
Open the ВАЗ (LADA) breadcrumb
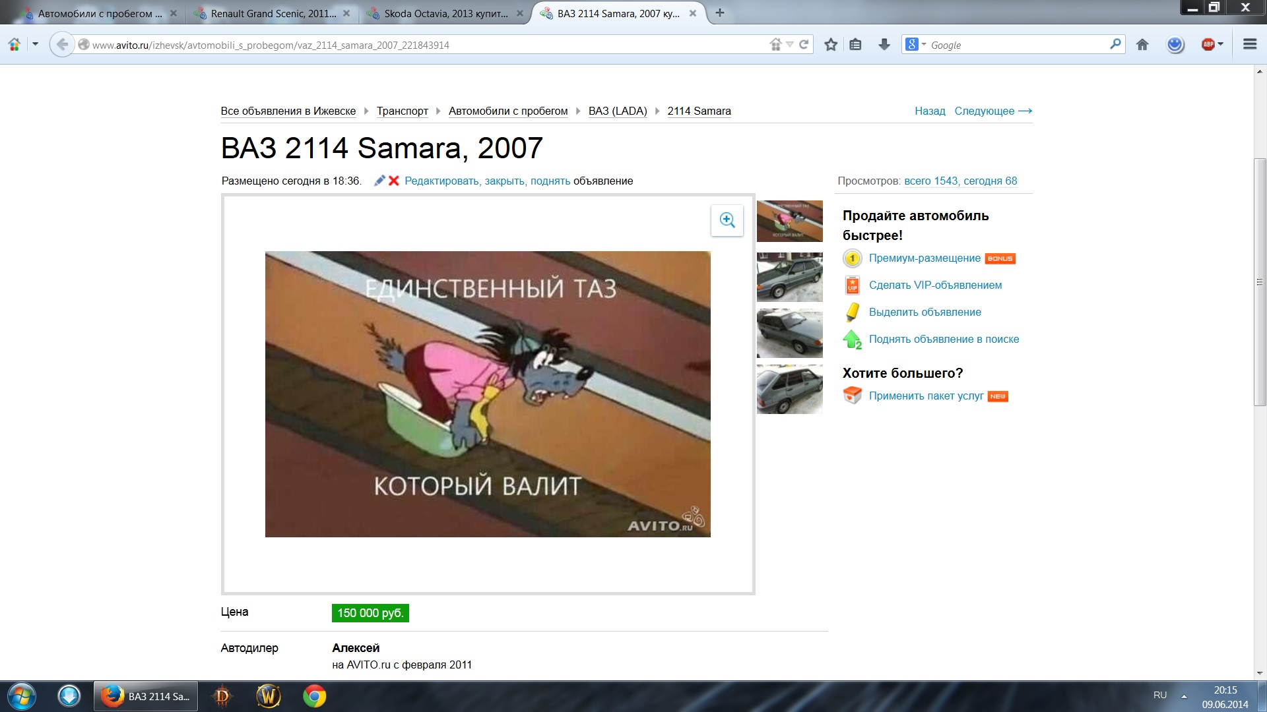tap(618, 111)
